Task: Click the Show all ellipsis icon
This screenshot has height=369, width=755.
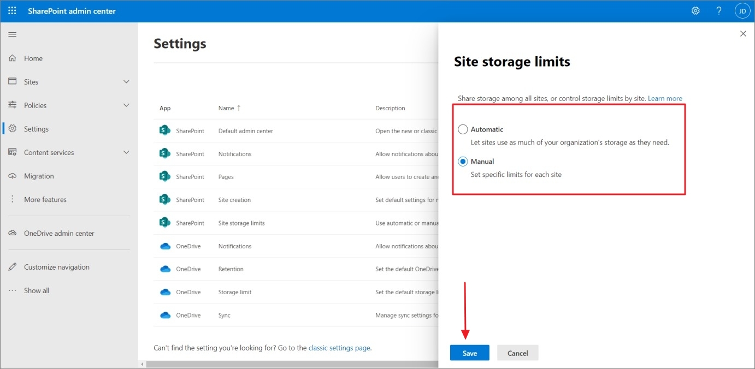Action: coord(13,290)
